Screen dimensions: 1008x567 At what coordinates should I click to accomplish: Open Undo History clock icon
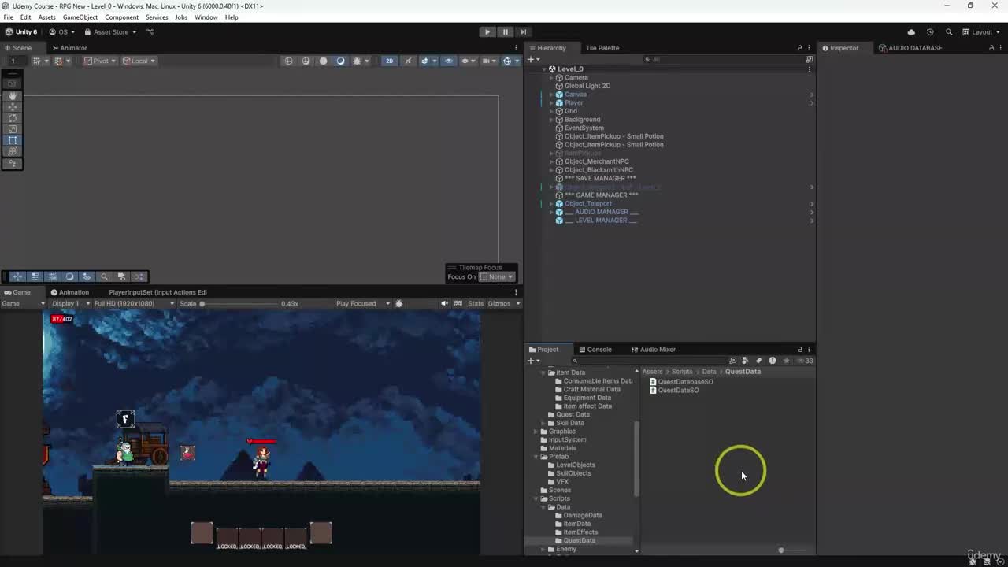930,32
